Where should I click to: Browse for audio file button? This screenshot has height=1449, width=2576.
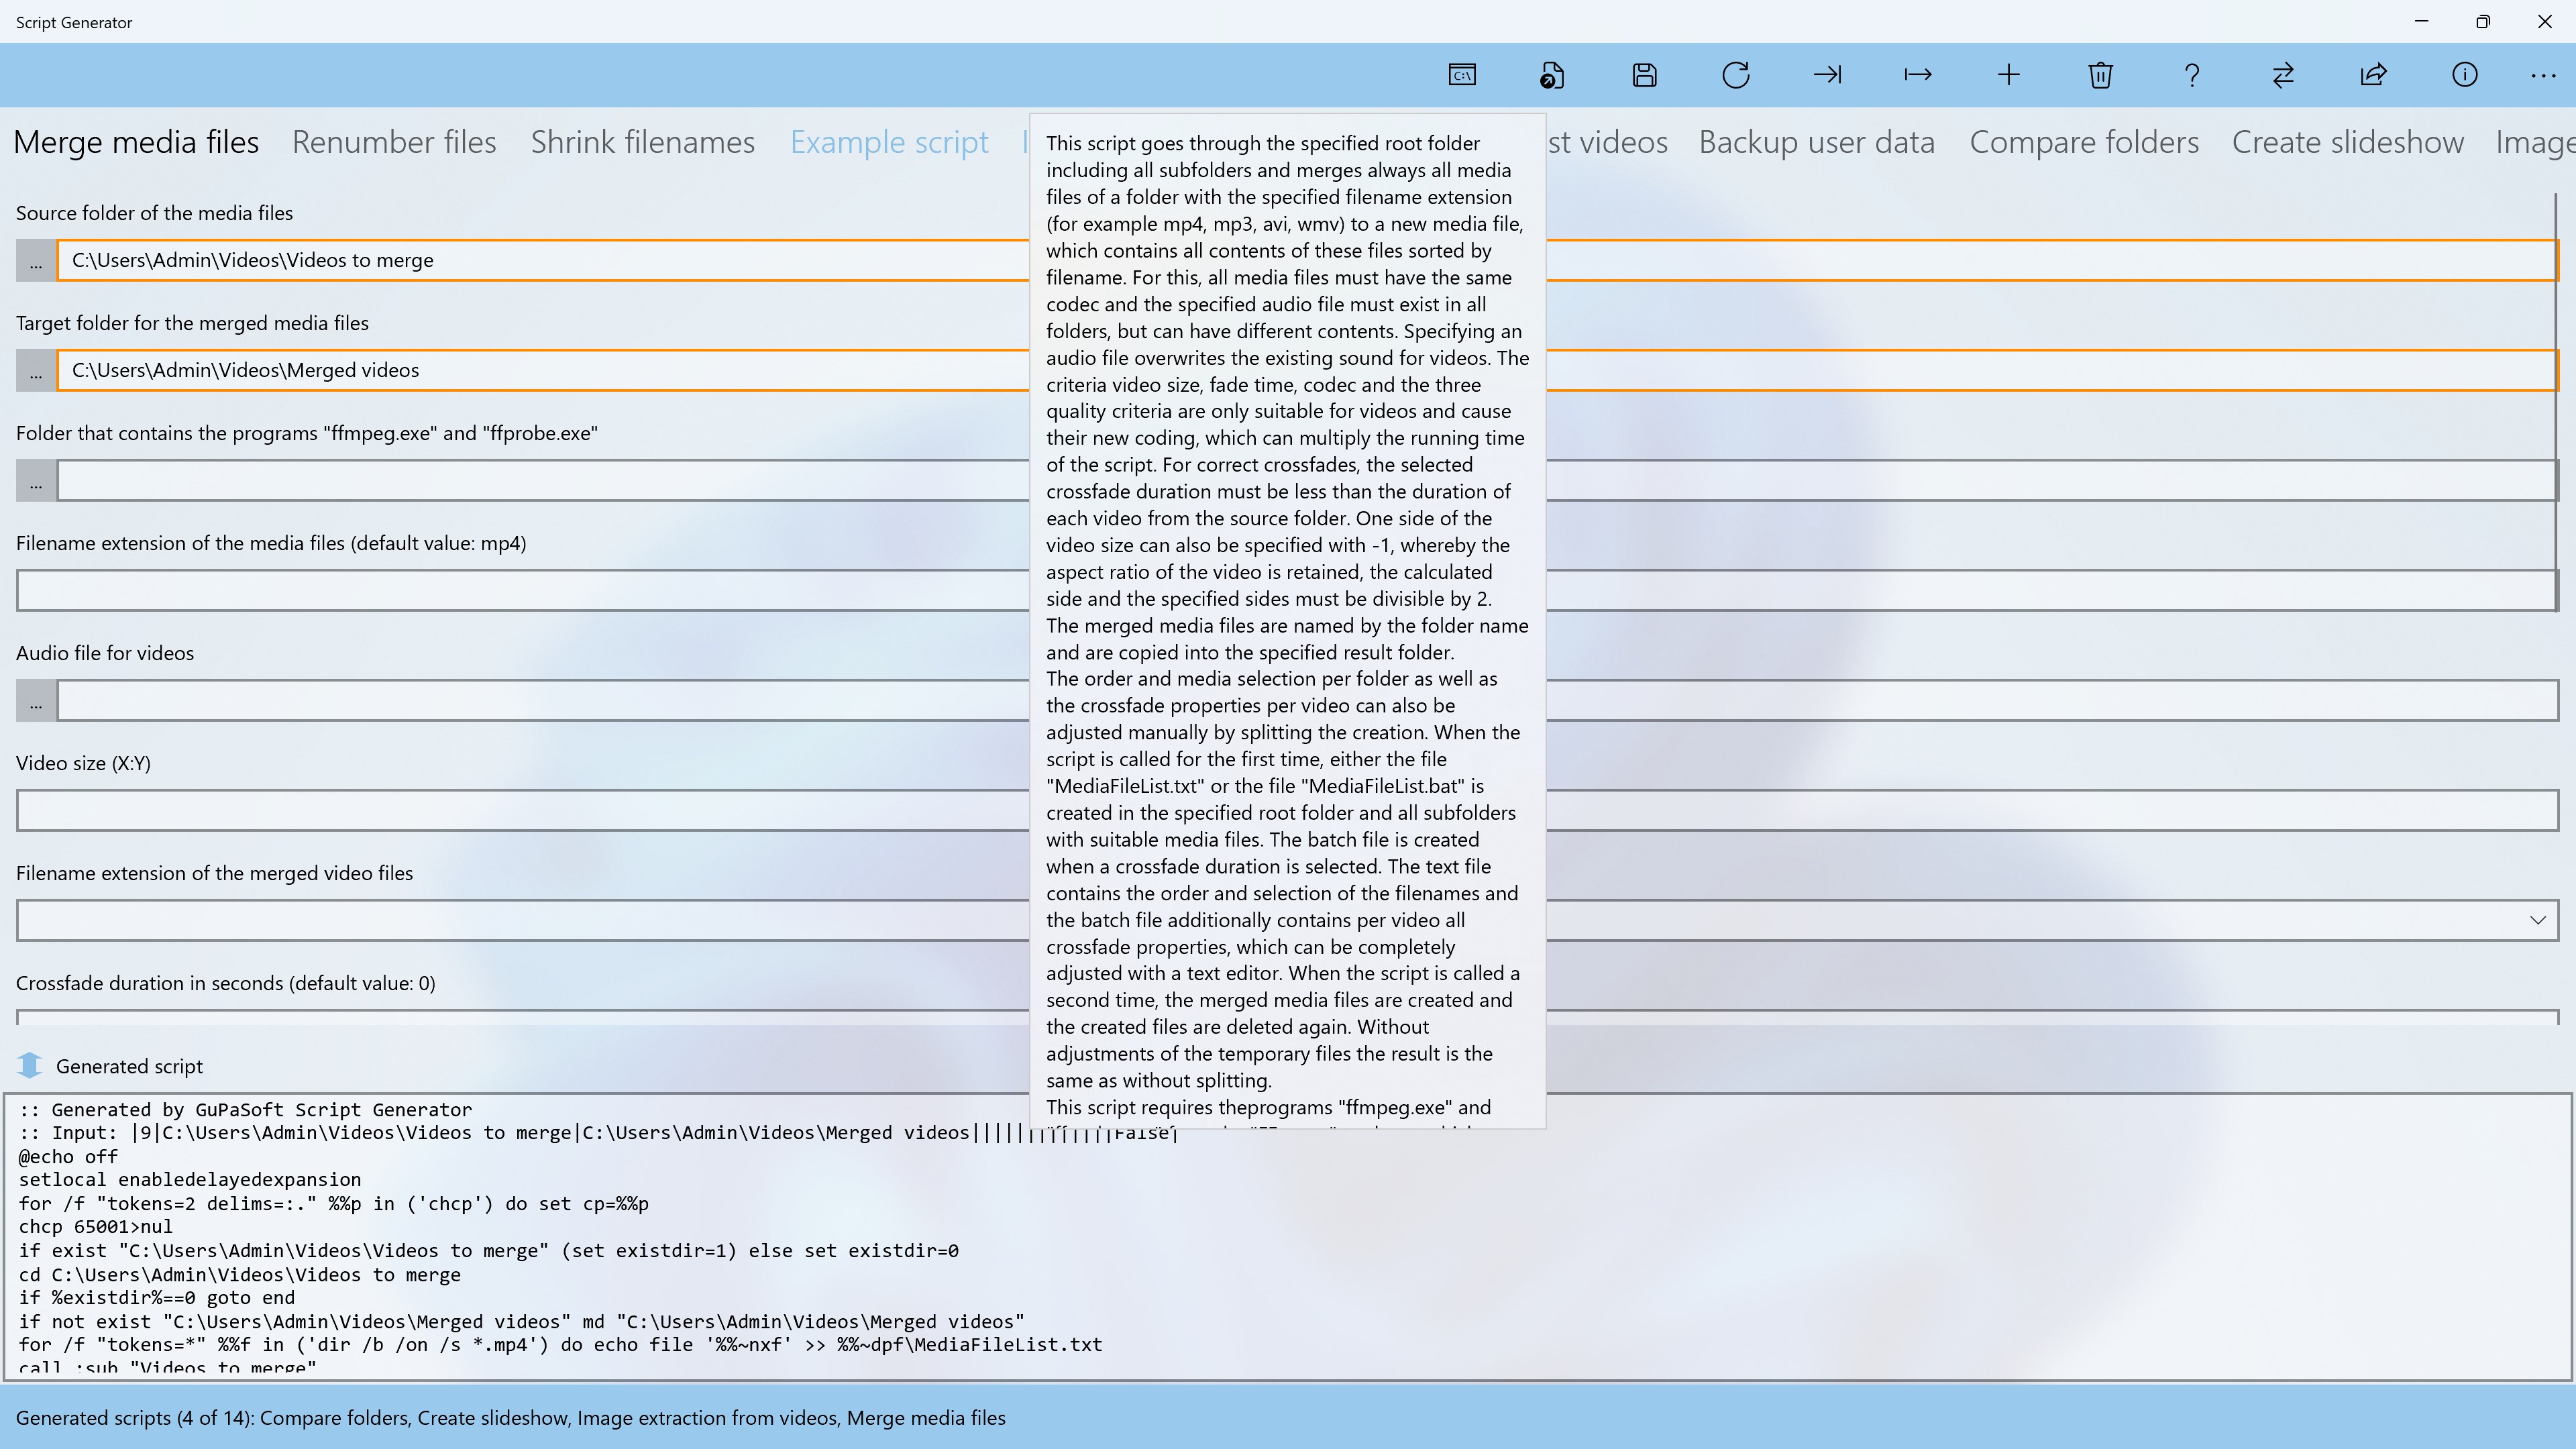pos(36,701)
